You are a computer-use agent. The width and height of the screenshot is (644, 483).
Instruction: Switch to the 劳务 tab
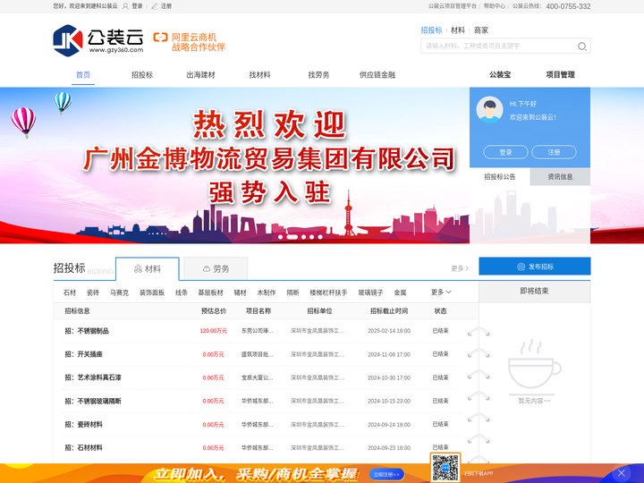[x=216, y=268]
